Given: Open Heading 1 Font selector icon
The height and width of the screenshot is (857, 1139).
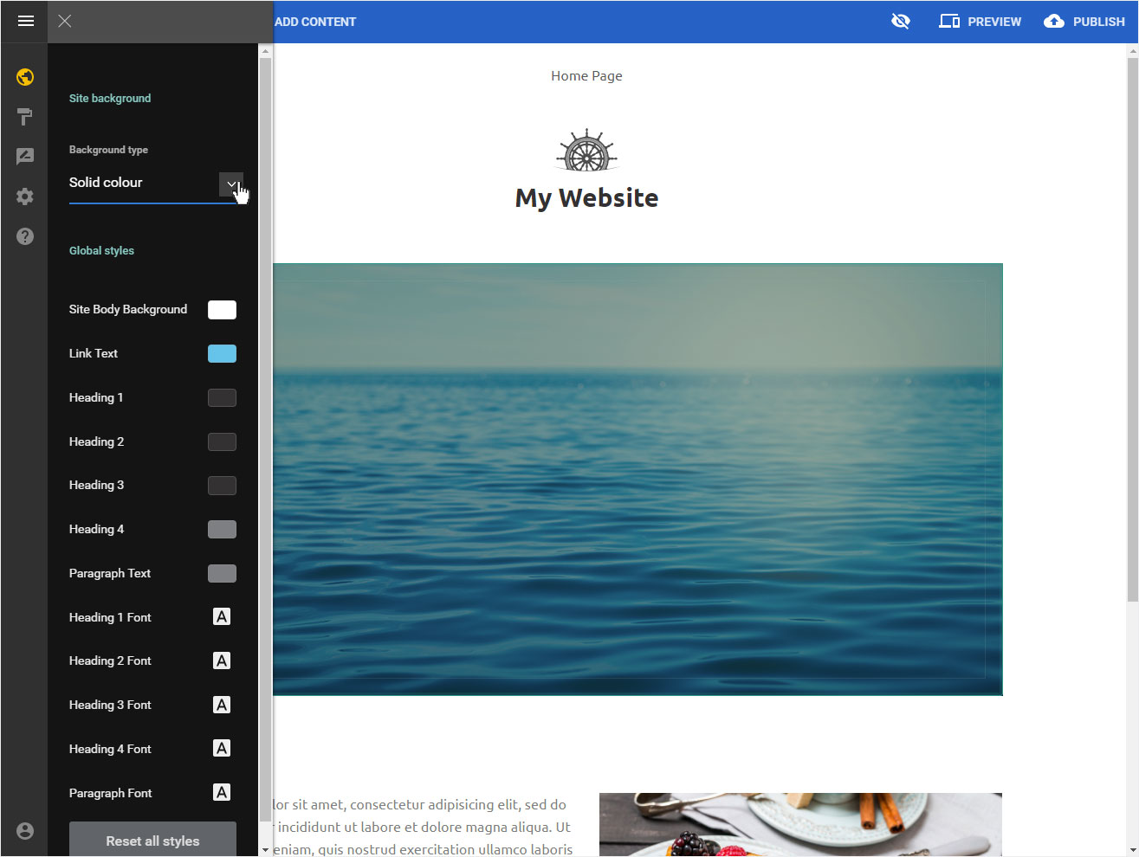Looking at the screenshot, I should (x=222, y=616).
